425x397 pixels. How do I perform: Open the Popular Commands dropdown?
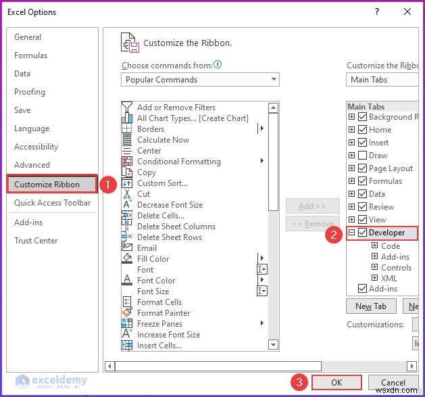pos(200,80)
